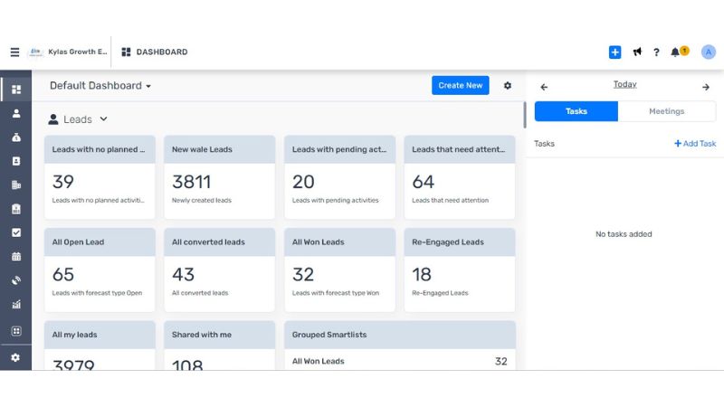Click the blue quick-add plus icon
This screenshot has height=407, width=724.
(614, 52)
